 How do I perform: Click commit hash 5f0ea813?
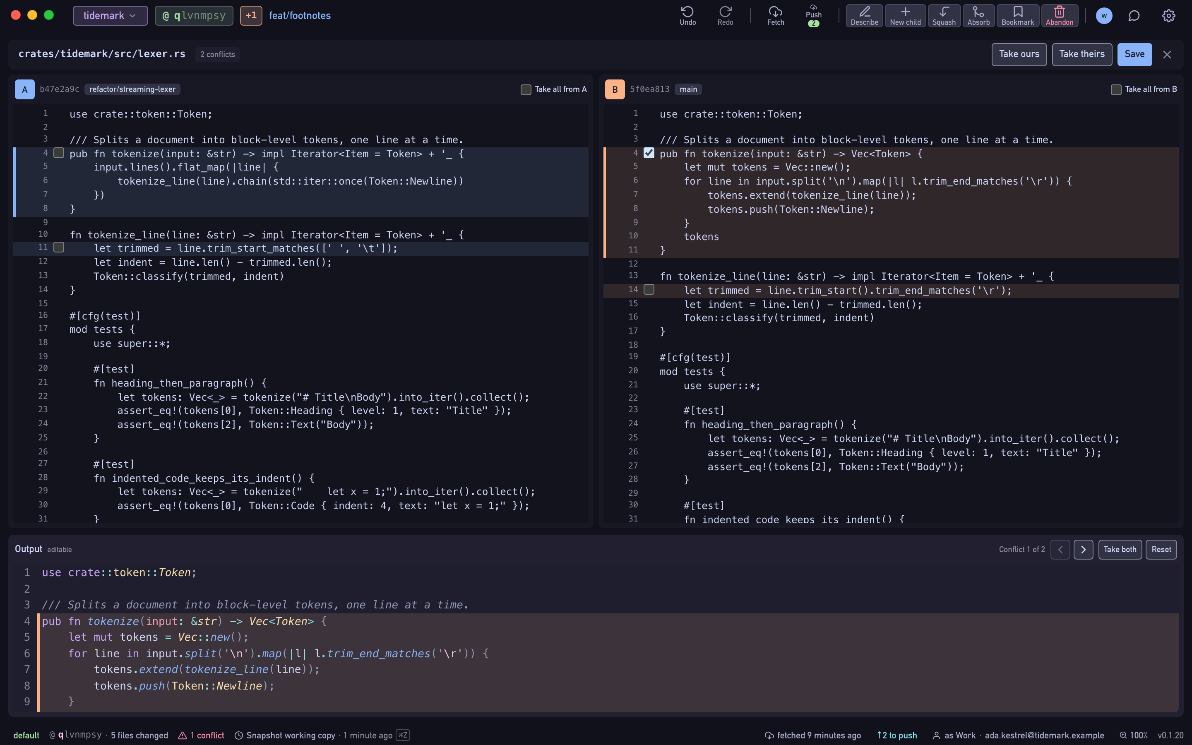649,89
